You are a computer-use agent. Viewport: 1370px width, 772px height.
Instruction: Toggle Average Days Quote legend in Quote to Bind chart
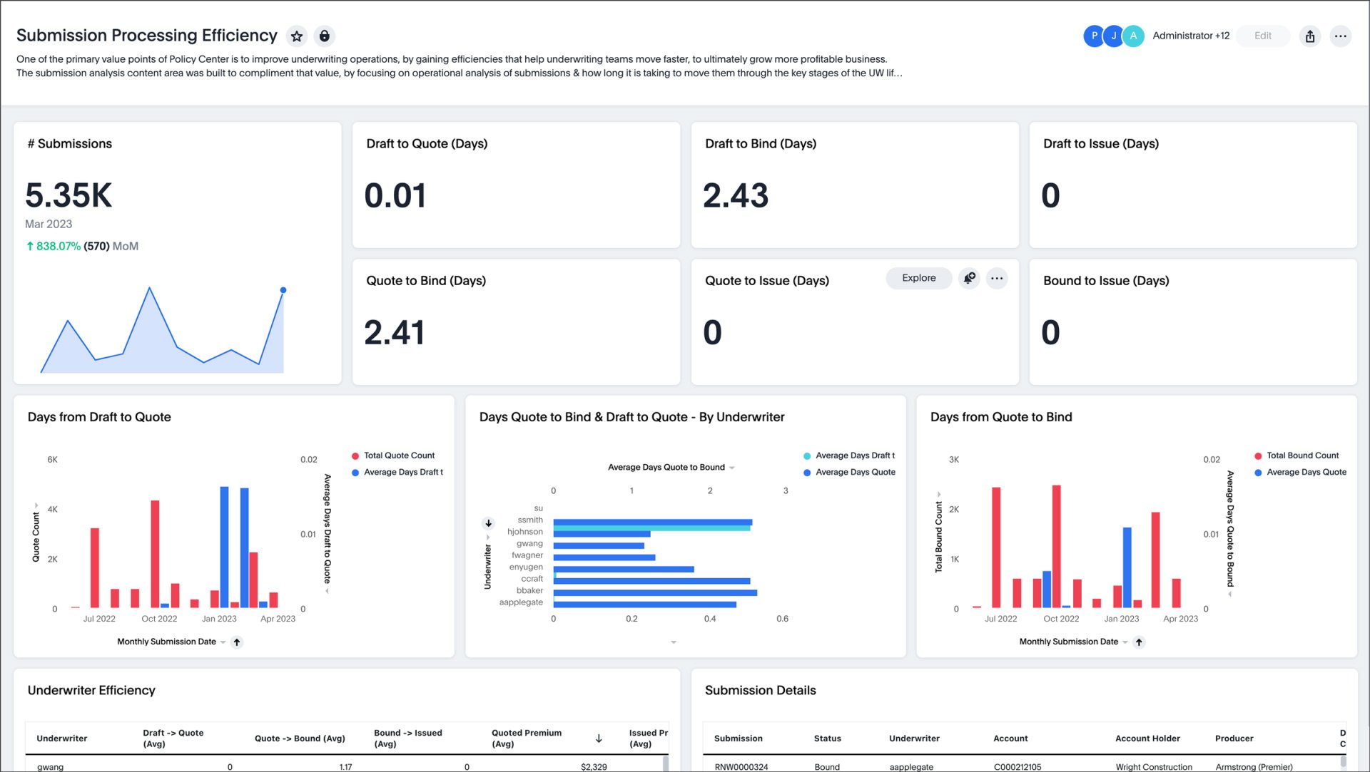click(x=1301, y=472)
